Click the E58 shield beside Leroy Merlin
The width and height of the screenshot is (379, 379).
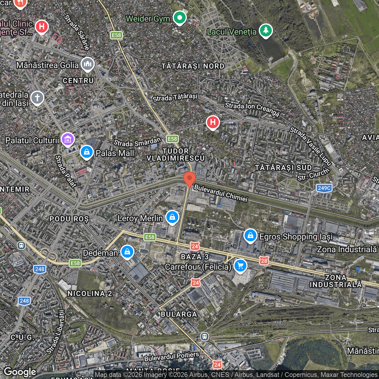[150, 237]
